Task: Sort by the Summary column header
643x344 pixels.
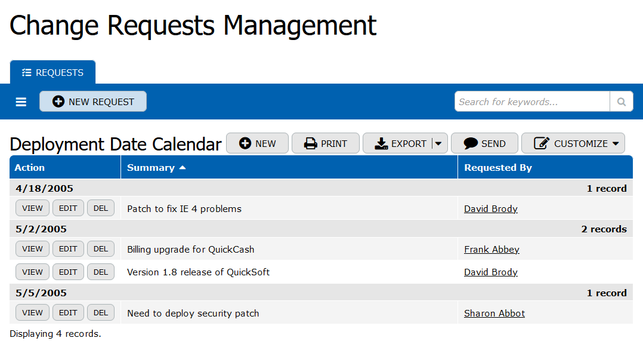Action: 151,168
